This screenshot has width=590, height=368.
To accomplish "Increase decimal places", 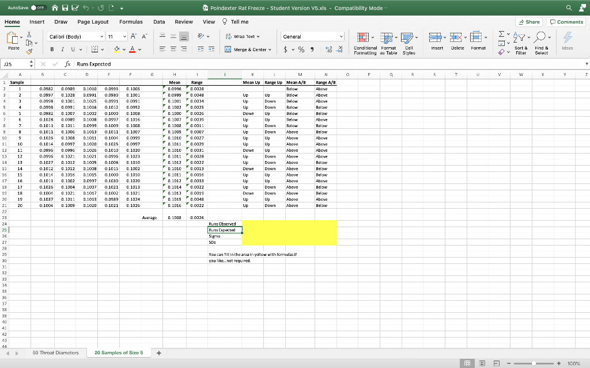I will [328, 49].
